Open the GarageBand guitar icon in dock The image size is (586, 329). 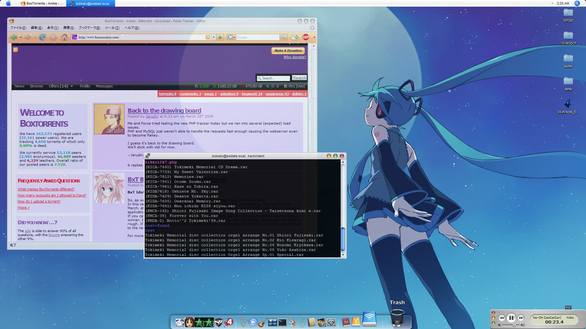(262, 322)
